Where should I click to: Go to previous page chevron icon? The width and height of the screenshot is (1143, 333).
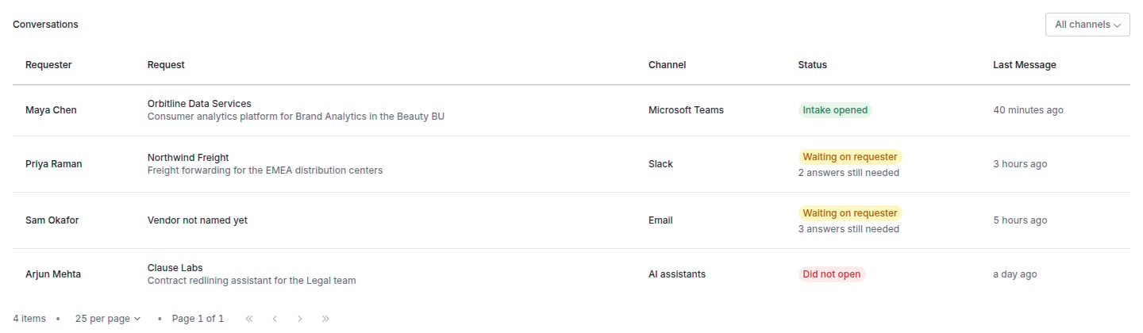point(275,319)
